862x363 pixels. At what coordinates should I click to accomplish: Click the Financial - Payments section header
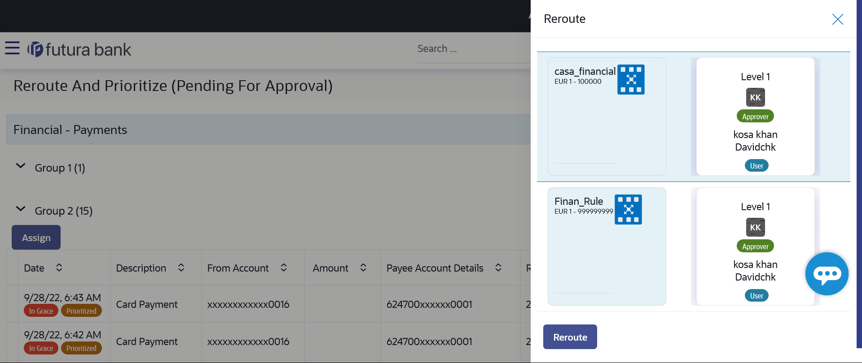coord(268,130)
